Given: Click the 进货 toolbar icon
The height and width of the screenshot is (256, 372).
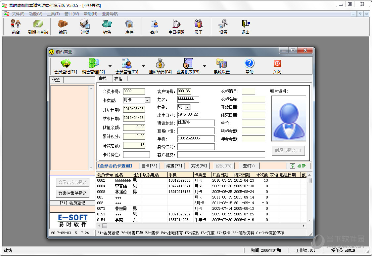Looking at the screenshot, I should coord(85,27).
